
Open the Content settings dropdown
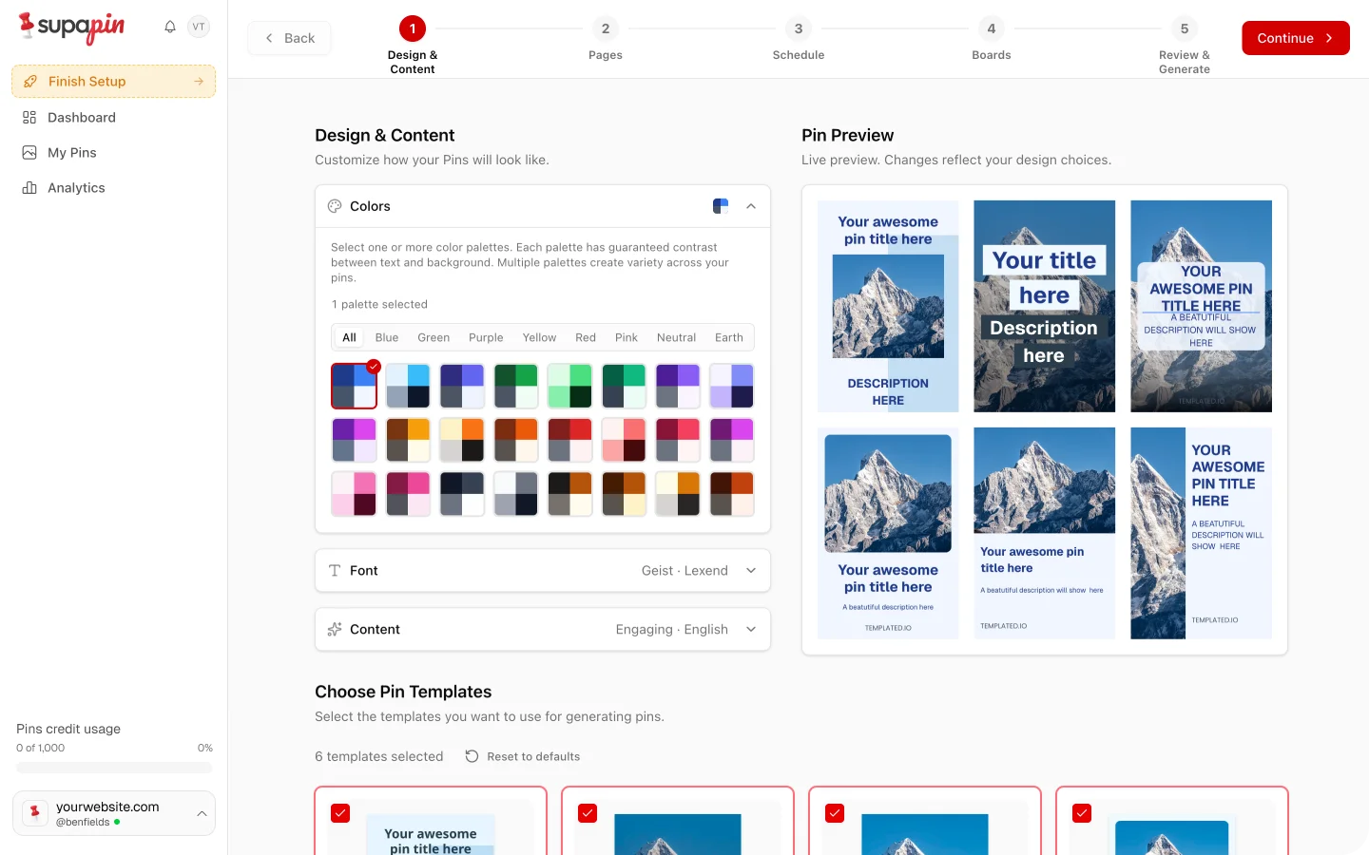[x=751, y=629]
